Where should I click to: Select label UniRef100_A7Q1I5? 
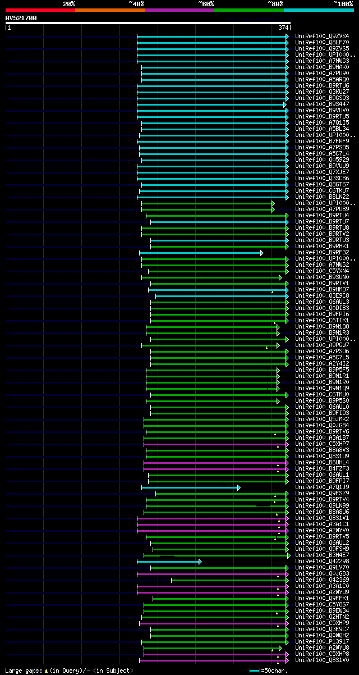(322, 122)
